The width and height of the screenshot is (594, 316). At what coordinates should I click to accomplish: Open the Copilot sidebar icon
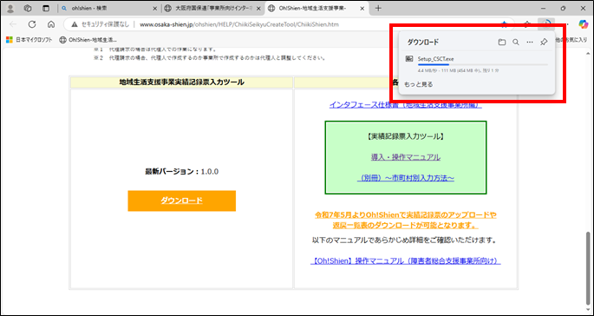(x=583, y=24)
